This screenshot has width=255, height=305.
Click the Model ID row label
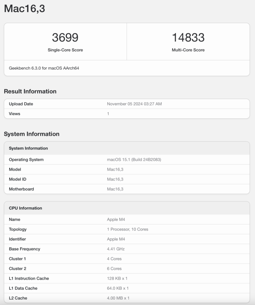[x=17, y=179]
